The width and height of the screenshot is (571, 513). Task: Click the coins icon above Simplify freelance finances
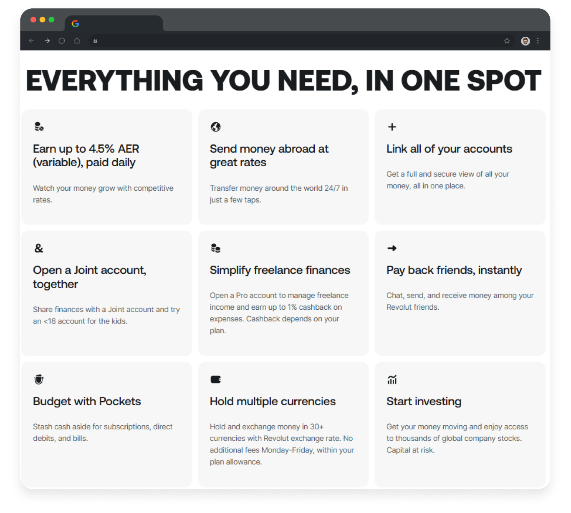(x=215, y=248)
